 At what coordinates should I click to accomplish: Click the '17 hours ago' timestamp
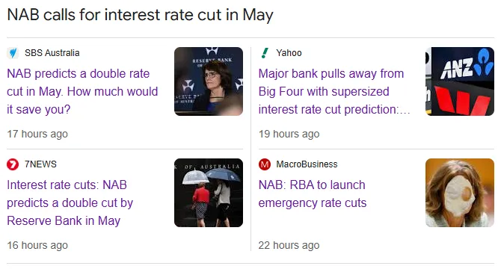(37, 134)
